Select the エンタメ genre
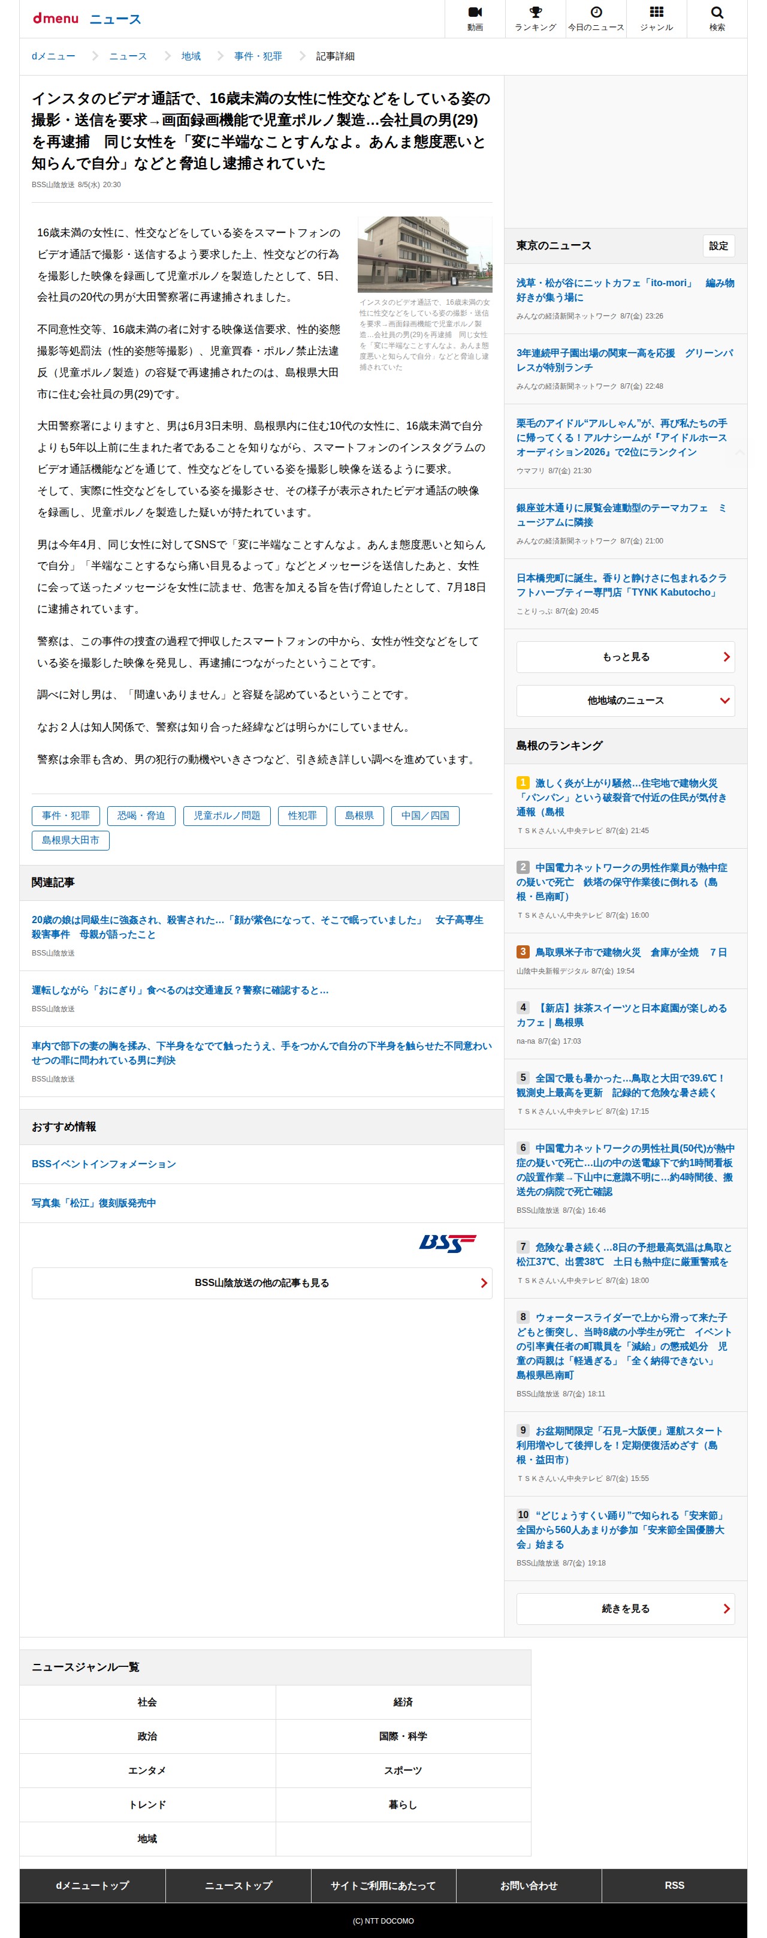The width and height of the screenshot is (767, 1938). pyautogui.click(x=147, y=1770)
